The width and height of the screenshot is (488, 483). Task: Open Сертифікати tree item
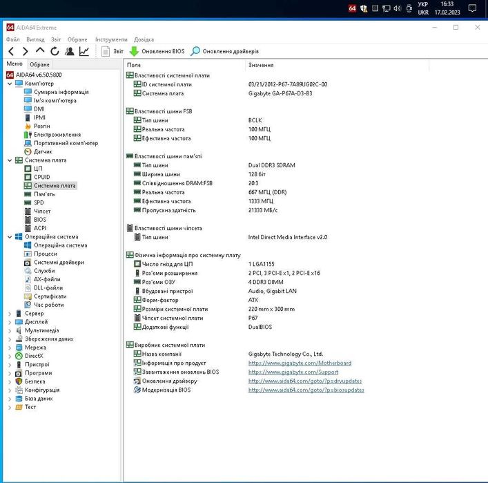click(x=50, y=296)
